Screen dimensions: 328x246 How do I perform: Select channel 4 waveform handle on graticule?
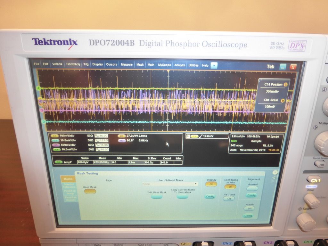click(38, 88)
